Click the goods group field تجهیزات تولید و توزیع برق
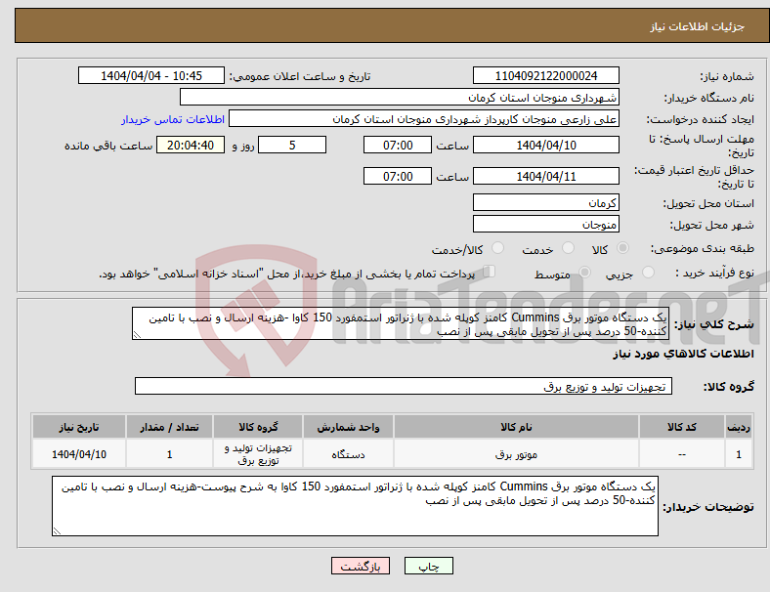 (404, 386)
